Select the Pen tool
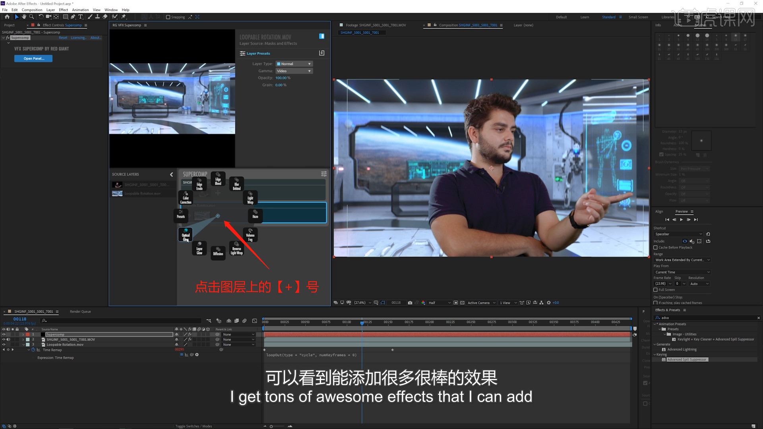763x429 pixels. [x=73, y=17]
